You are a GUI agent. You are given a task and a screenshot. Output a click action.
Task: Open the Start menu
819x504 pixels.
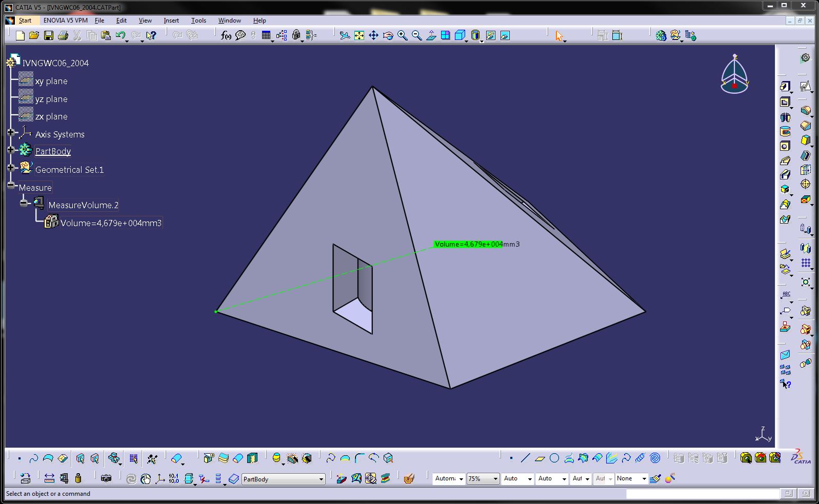(x=25, y=21)
